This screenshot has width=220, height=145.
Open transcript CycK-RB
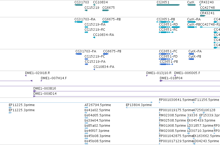[194, 24]
